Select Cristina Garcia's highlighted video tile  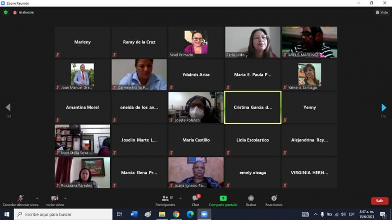tap(253, 107)
